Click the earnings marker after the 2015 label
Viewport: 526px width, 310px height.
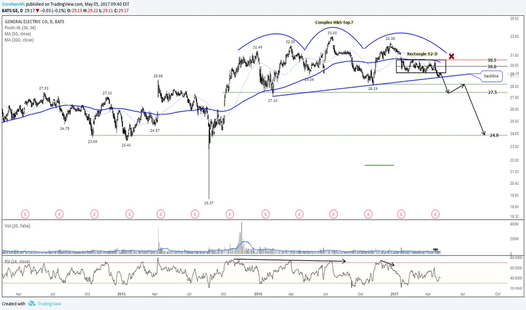[x=129, y=214]
